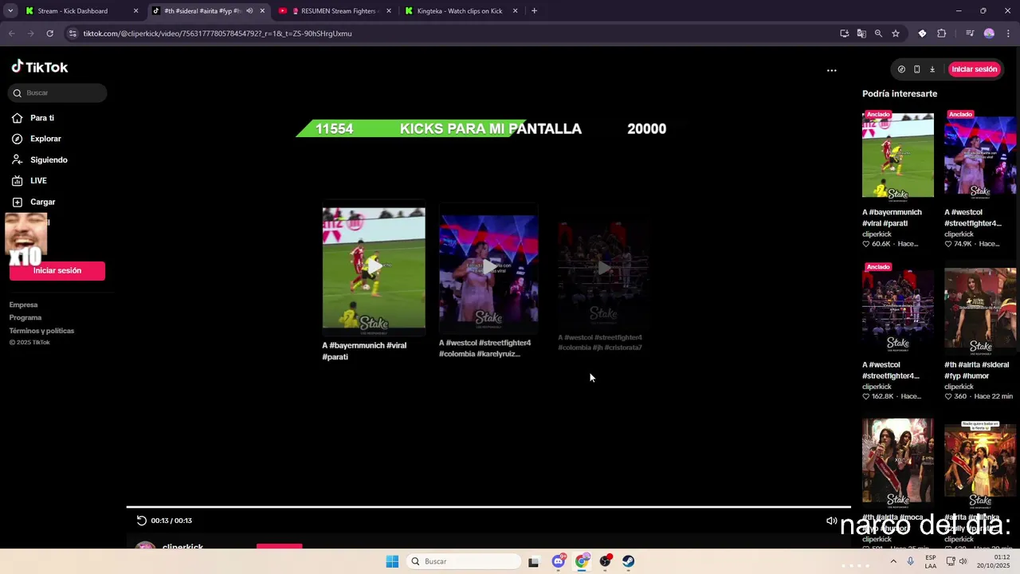Open OBS Studio from the taskbar
Image resolution: width=1020 pixels, height=574 pixels.
pyautogui.click(x=605, y=561)
